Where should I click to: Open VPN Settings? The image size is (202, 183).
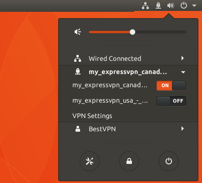coord(92,116)
